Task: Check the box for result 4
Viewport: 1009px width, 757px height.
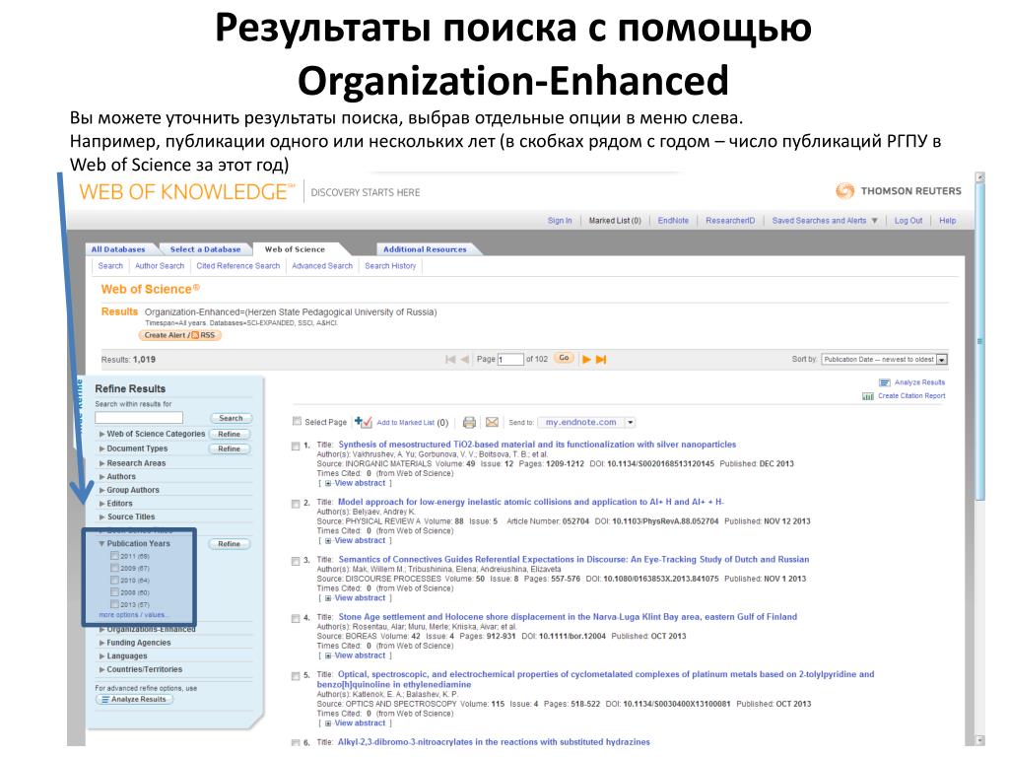Action: coord(296,618)
